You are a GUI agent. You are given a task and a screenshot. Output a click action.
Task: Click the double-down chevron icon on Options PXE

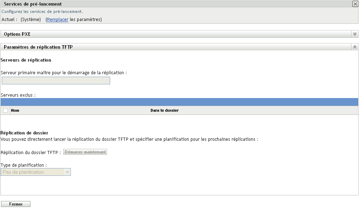click(355, 34)
